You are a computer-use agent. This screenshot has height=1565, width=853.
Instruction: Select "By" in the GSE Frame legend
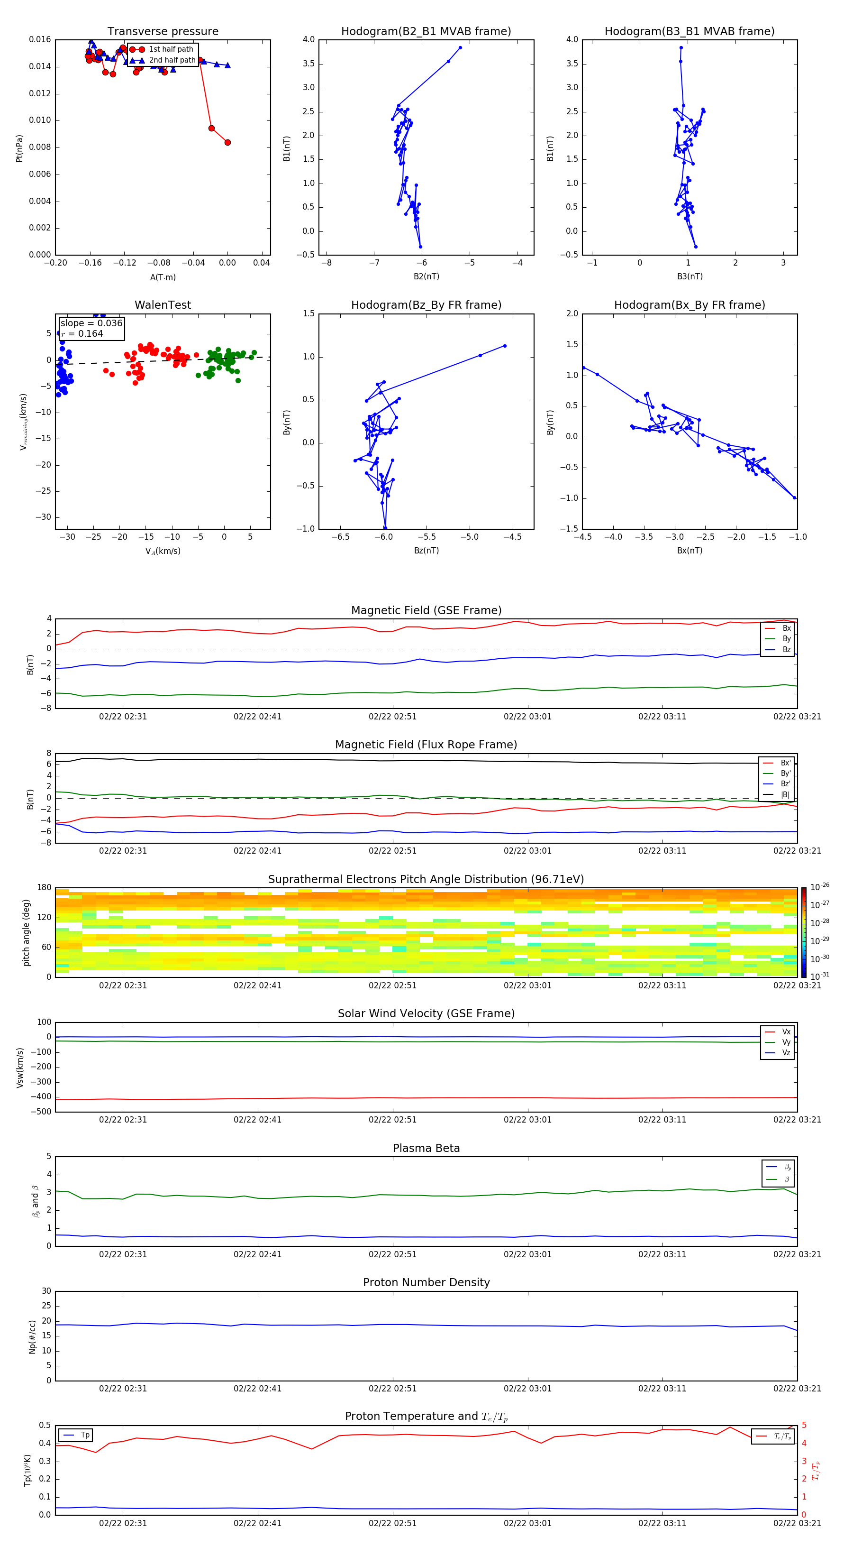(778, 638)
